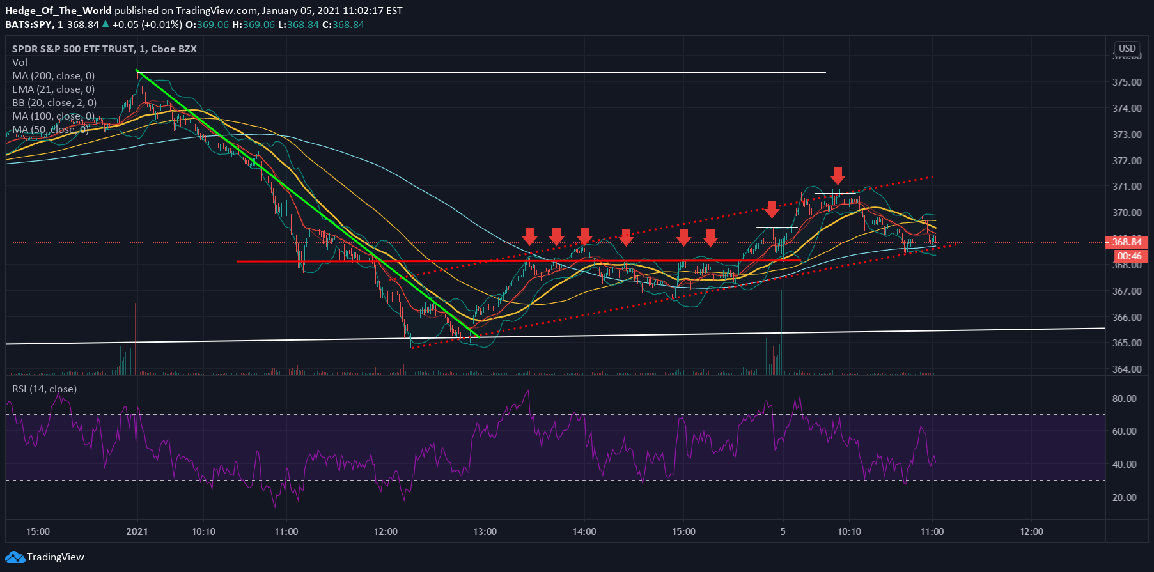Click the RSI 60.00 scale label
This screenshot has width=1154, height=572.
pos(1124,431)
